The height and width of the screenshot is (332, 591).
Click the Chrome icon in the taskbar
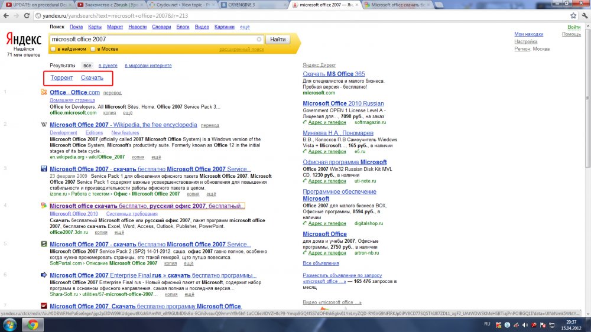(x=32, y=324)
